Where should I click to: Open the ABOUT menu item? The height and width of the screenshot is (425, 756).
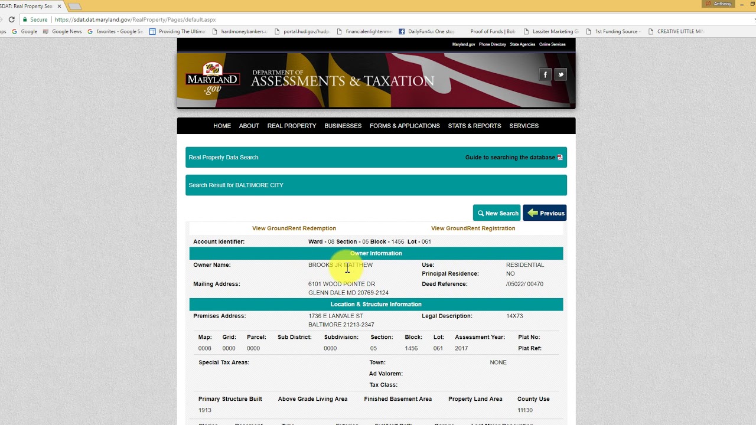tap(249, 126)
